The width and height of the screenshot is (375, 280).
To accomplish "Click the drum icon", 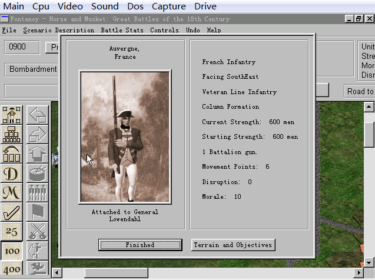I will click(x=37, y=174).
